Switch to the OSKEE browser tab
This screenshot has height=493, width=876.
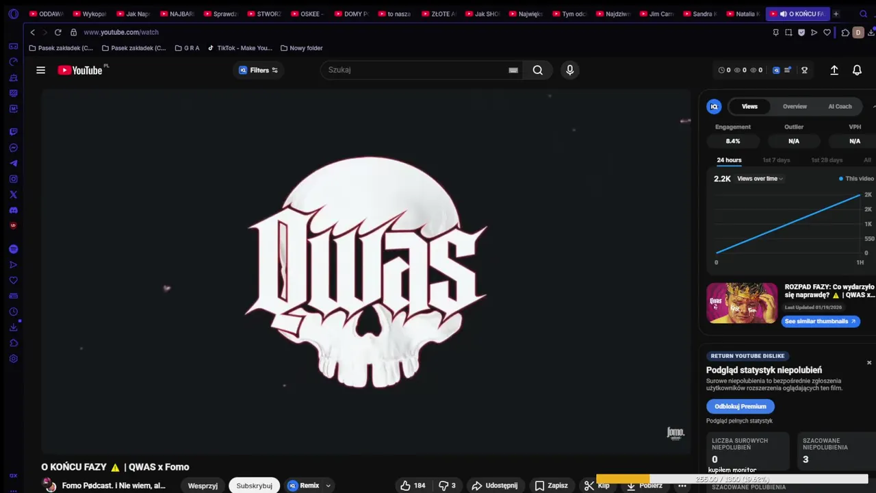(307, 14)
